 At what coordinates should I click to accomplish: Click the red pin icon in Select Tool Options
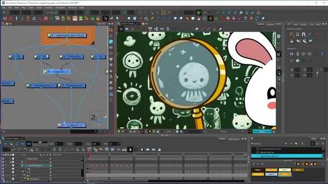point(317,34)
